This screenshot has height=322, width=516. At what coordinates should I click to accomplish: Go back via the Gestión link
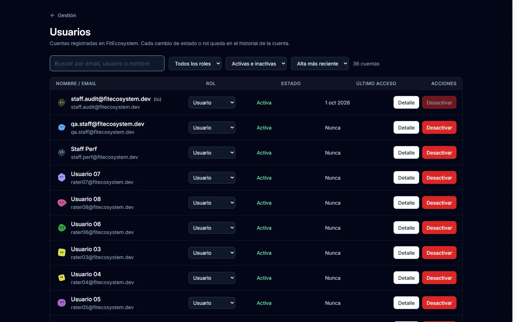tap(63, 15)
